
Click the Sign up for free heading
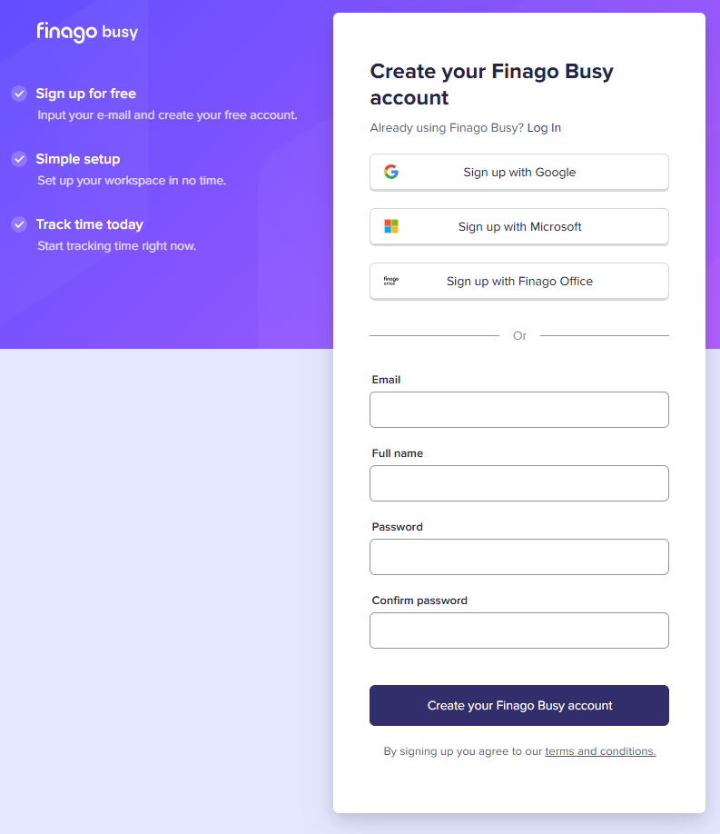[86, 94]
